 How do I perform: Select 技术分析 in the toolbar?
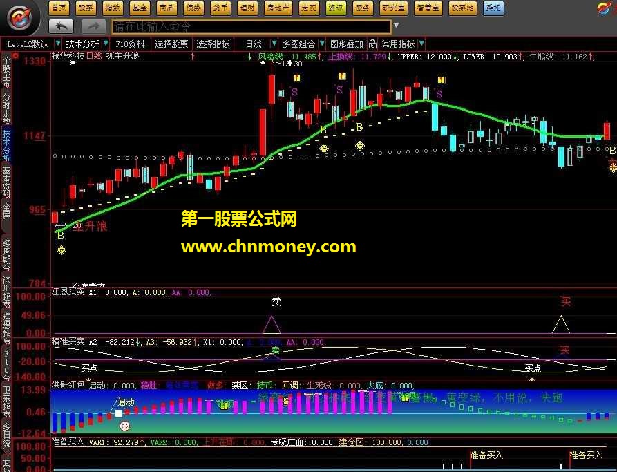coord(82,44)
